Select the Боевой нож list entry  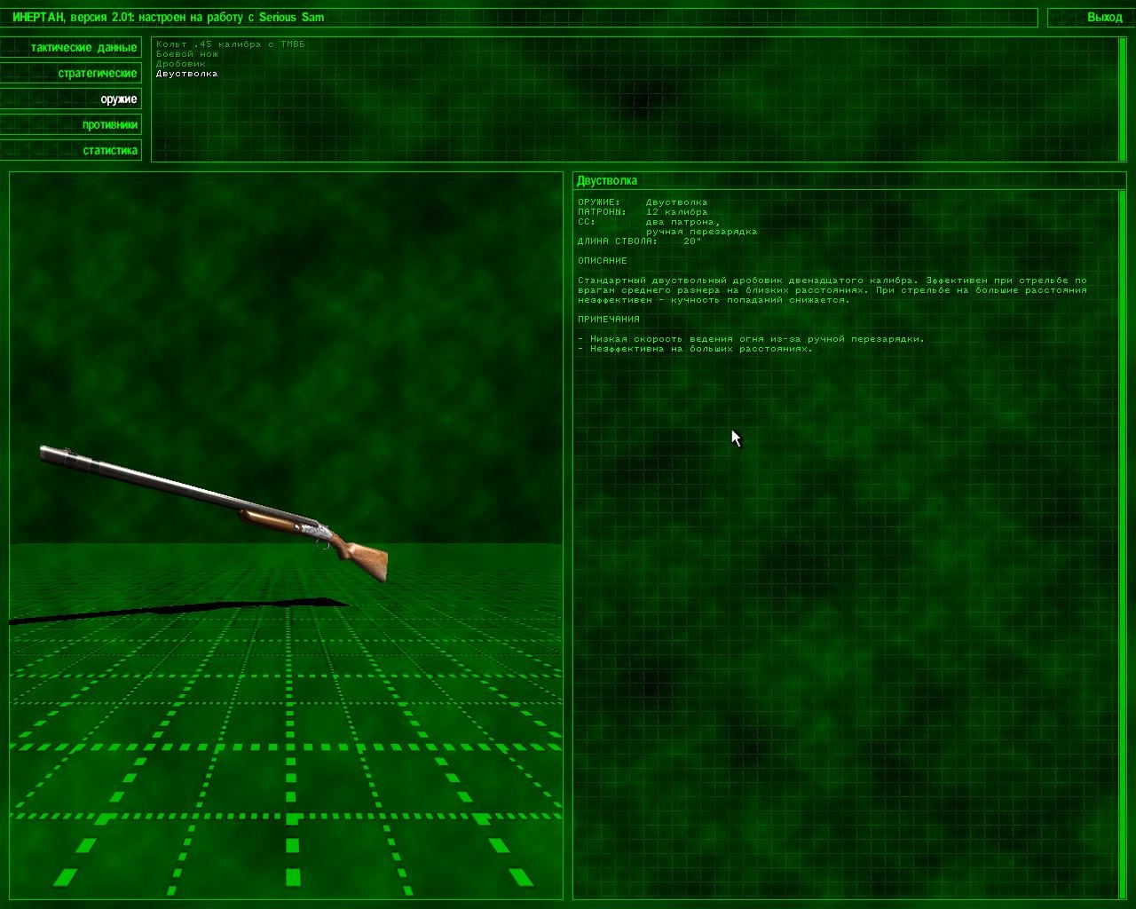point(187,54)
